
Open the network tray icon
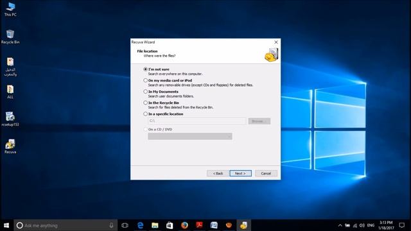click(x=355, y=225)
